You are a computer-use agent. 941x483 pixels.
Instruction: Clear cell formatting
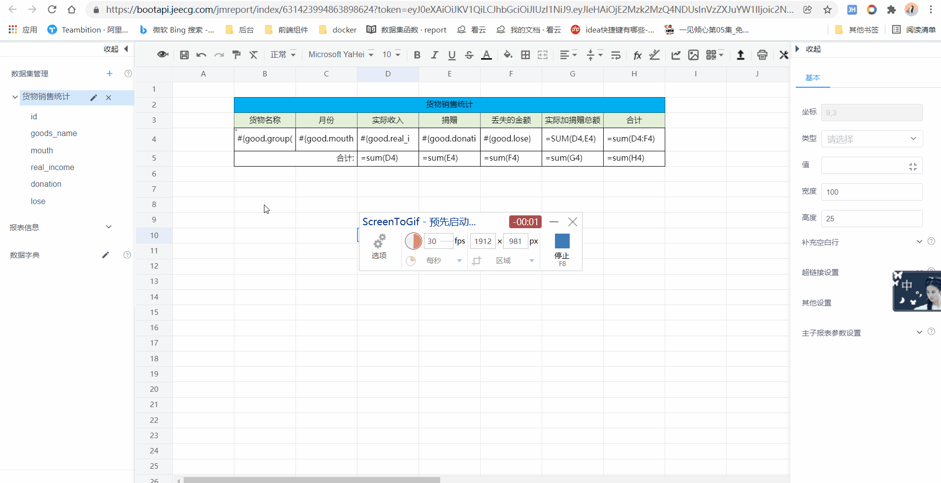pyautogui.click(x=254, y=55)
